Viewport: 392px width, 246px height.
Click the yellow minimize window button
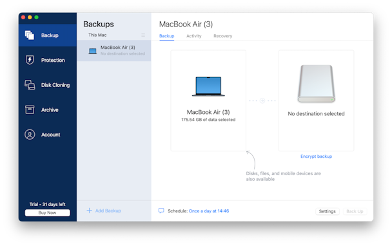[x=30, y=17]
